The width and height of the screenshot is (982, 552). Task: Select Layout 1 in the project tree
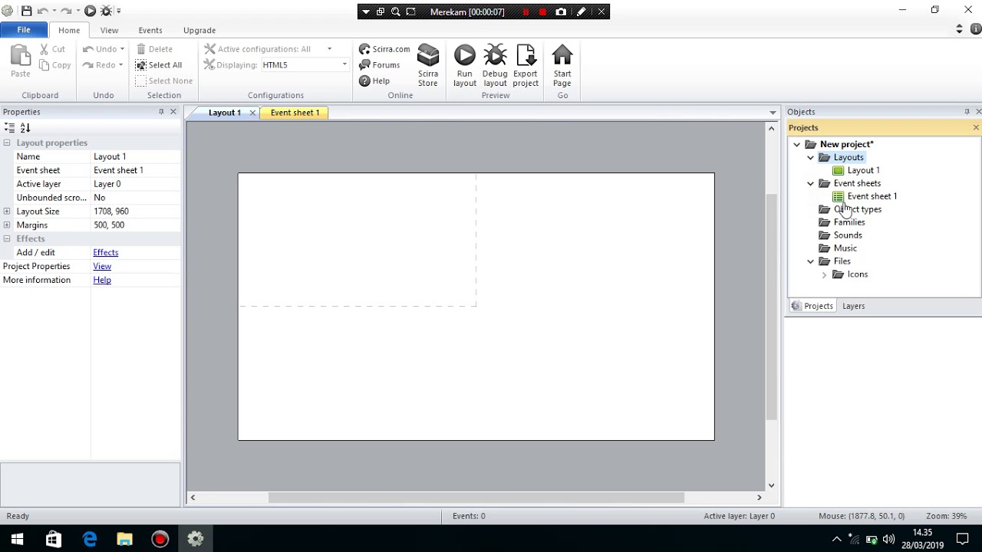(x=863, y=170)
